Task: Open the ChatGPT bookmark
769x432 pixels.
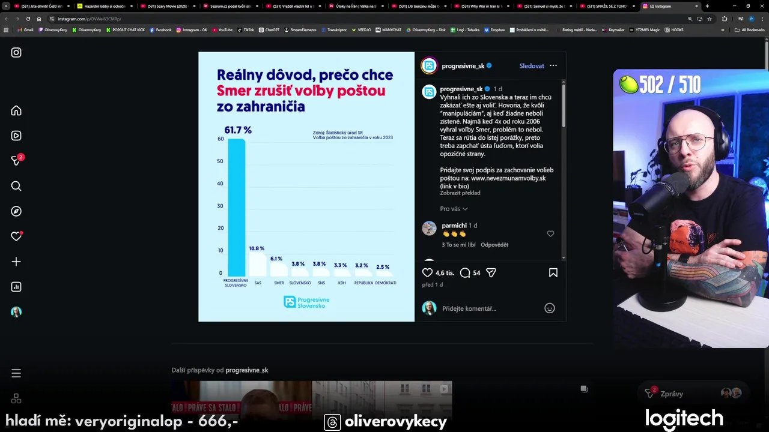Action: coord(269,30)
